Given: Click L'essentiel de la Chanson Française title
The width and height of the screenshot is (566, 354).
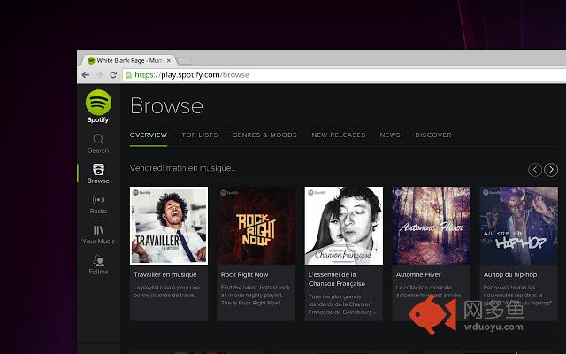Looking at the screenshot, I should pyautogui.click(x=337, y=280).
